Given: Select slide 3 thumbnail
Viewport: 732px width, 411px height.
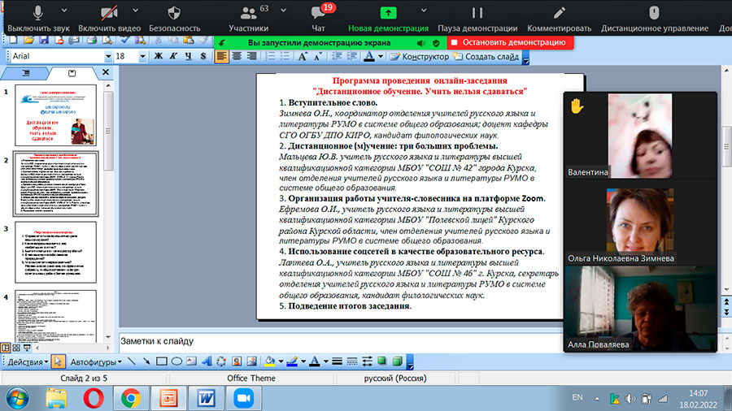Looking at the screenshot, I should (55, 252).
